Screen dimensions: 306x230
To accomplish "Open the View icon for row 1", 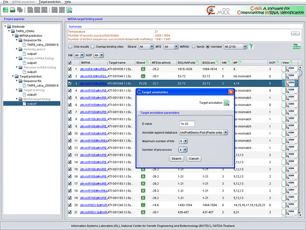I will [290, 69].
